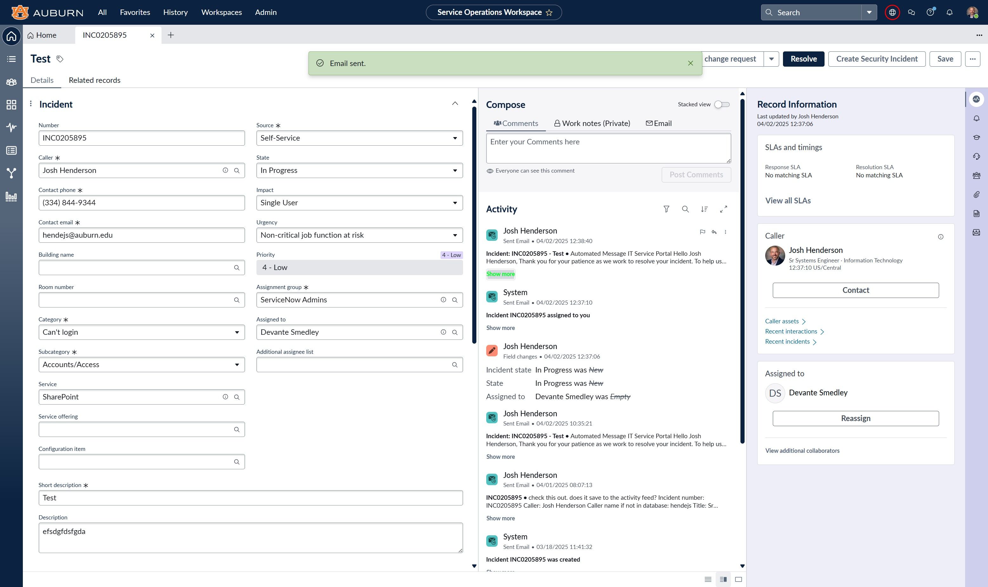Click the Resolve button
The height and width of the screenshot is (587, 988).
point(803,59)
